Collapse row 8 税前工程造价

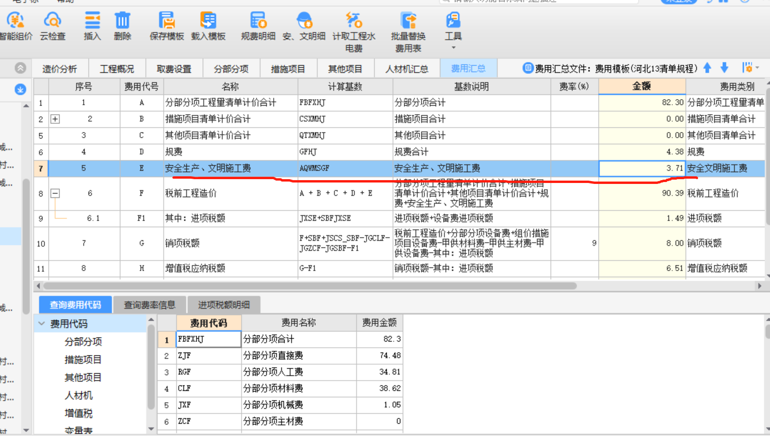(x=55, y=193)
